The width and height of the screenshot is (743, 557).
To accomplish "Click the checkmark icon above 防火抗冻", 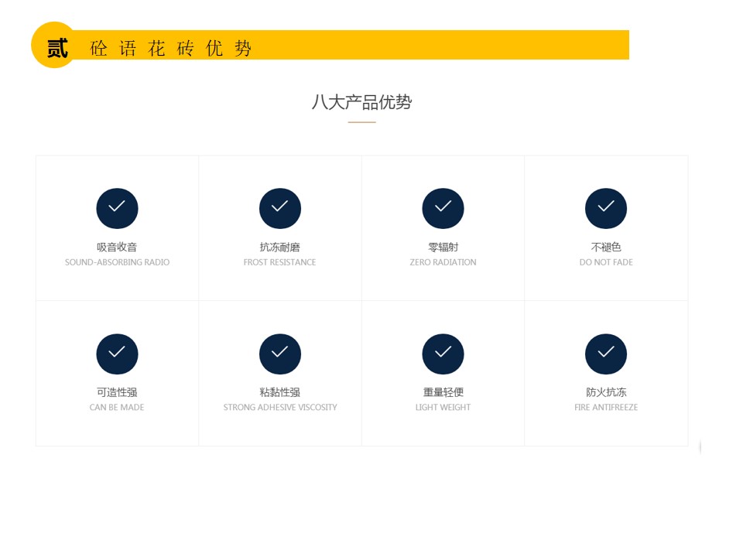I will tap(606, 354).
